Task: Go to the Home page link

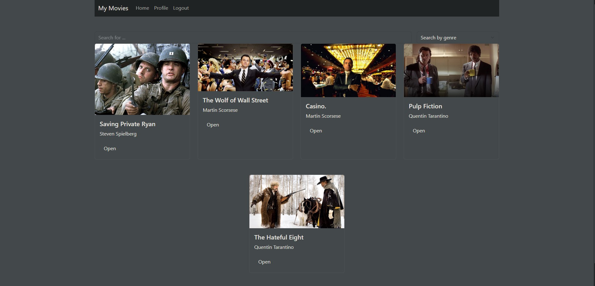Action: [142, 8]
